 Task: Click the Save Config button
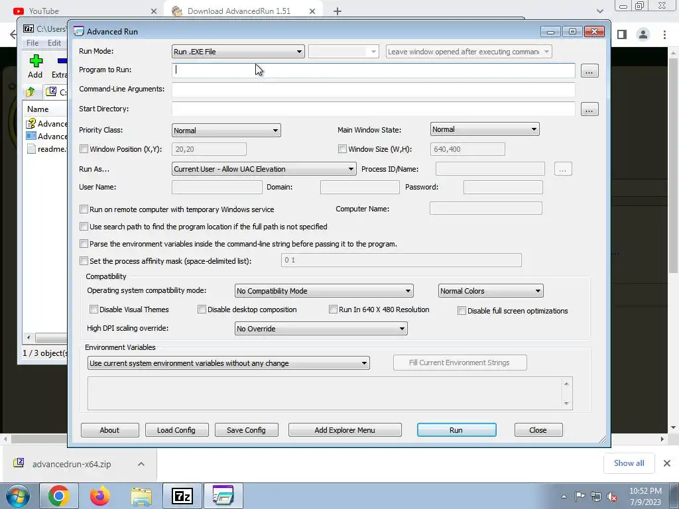tap(246, 429)
